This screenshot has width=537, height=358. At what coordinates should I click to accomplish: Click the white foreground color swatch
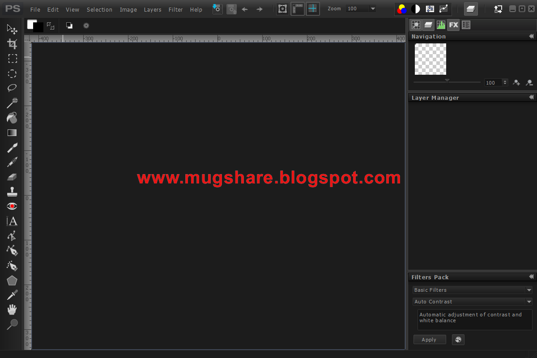30,24
